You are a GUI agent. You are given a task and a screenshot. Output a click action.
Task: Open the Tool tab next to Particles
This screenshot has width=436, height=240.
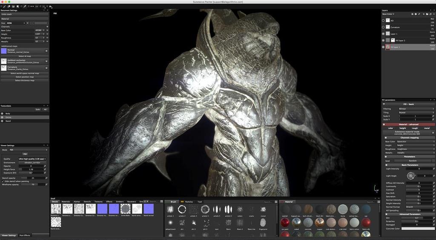pos(200,202)
